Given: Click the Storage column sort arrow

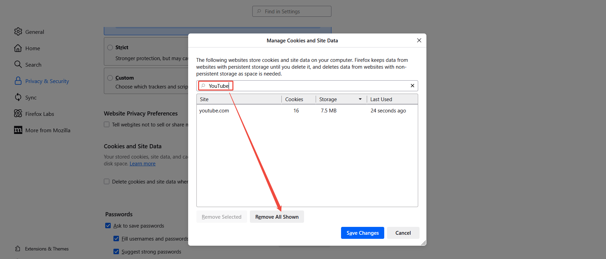Looking at the screenshot, I should coord(360,99).
